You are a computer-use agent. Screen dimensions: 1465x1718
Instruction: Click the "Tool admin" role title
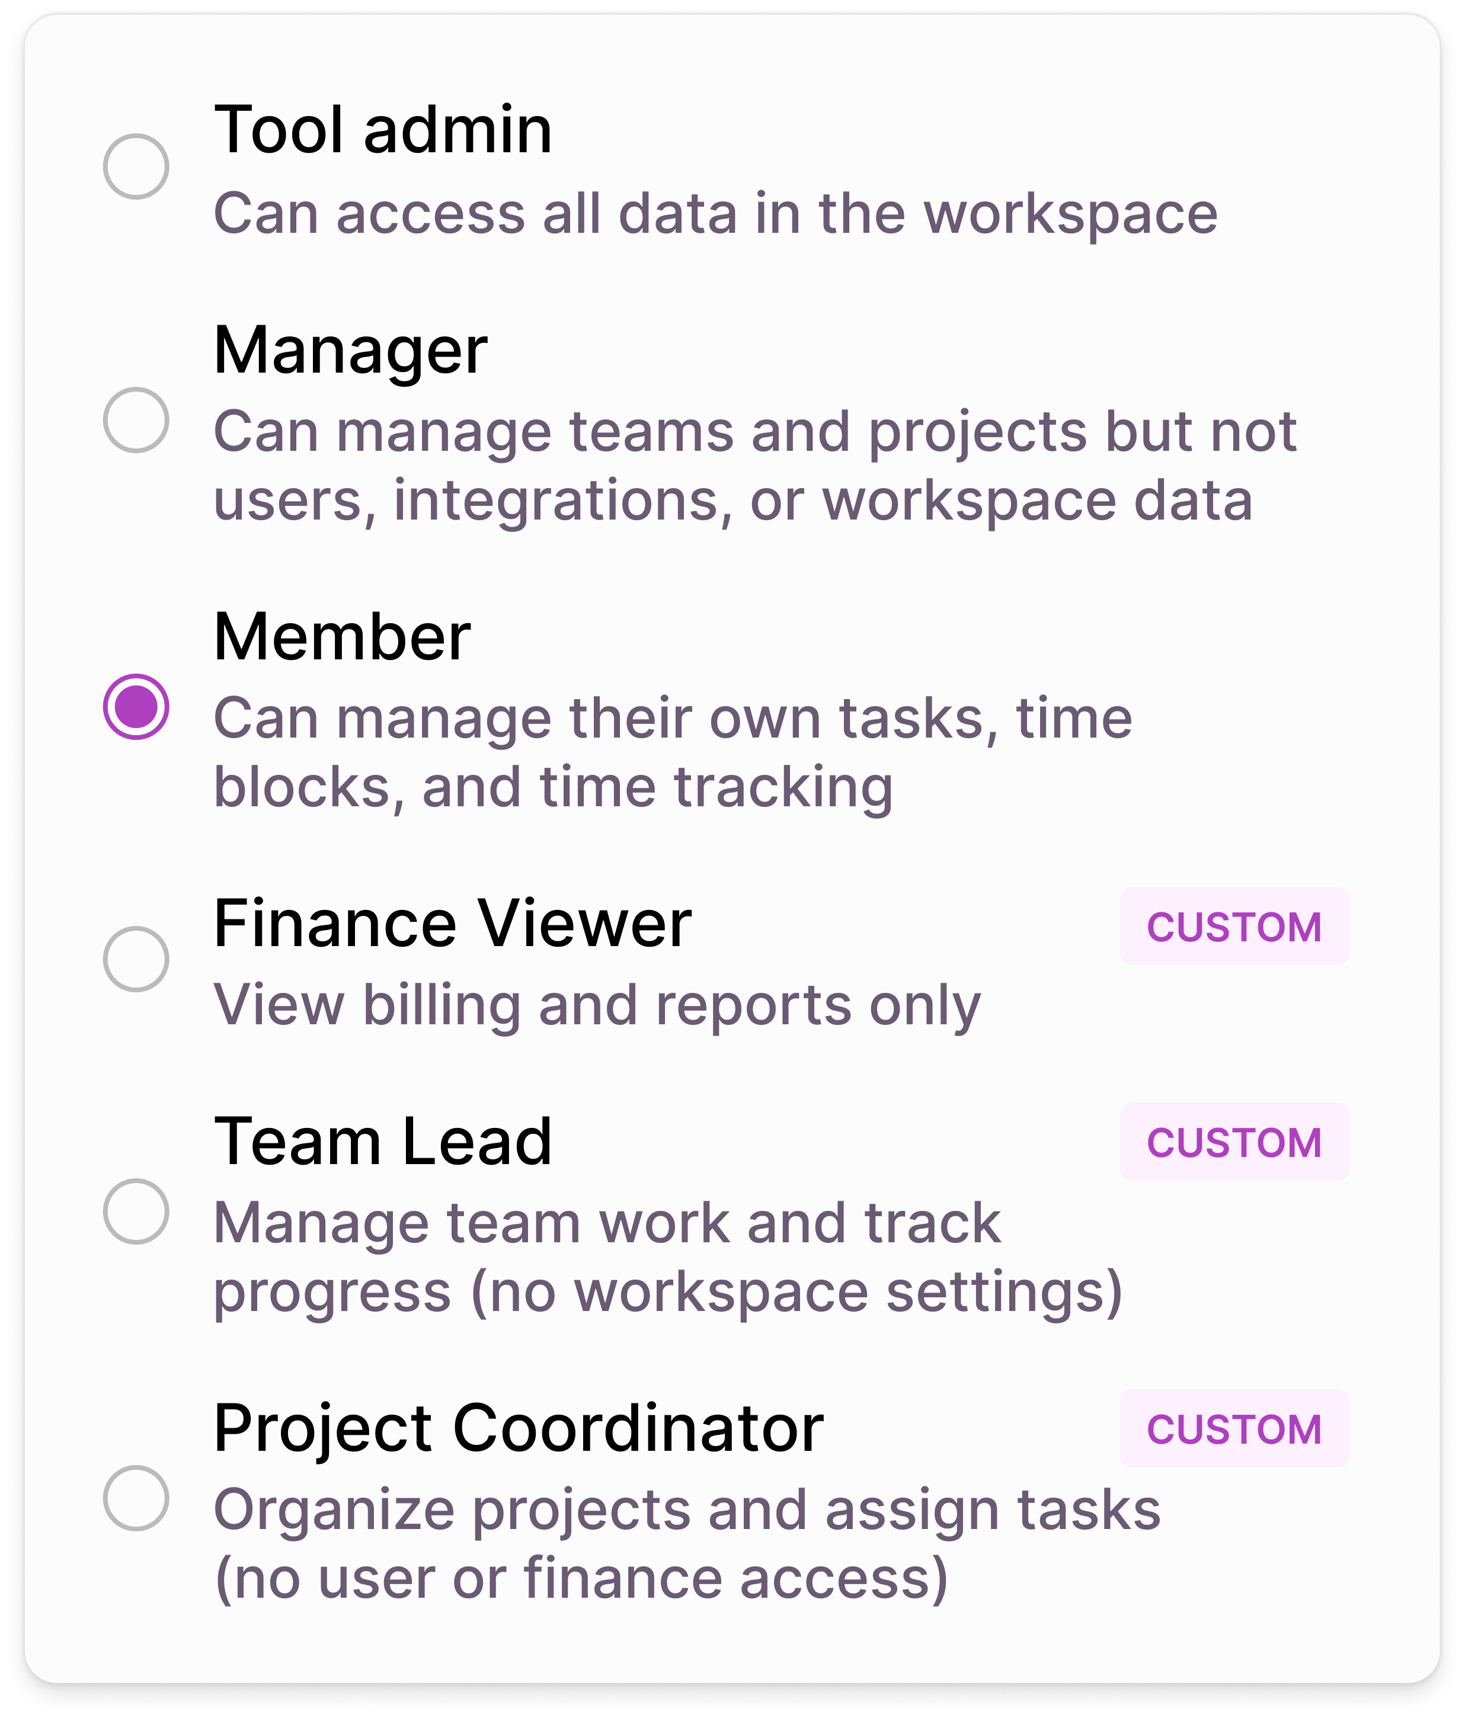[382, 130]
